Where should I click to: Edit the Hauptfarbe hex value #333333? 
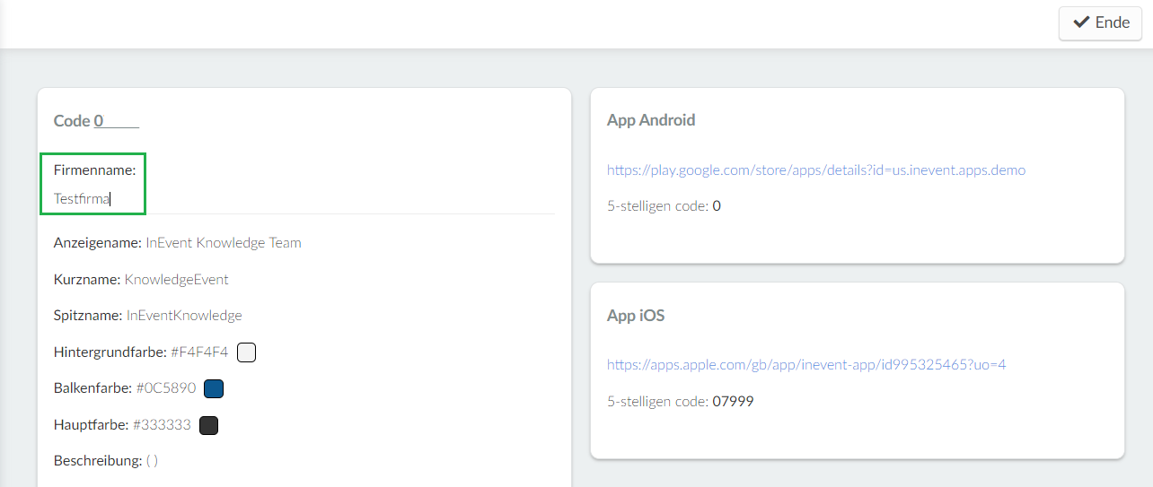click(162, 425)
